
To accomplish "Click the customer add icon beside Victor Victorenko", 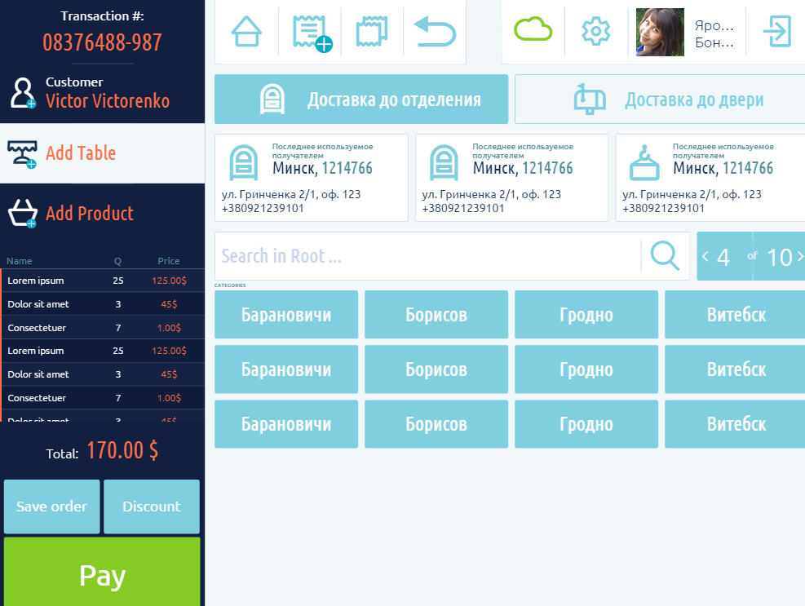I will coord(22,93).
